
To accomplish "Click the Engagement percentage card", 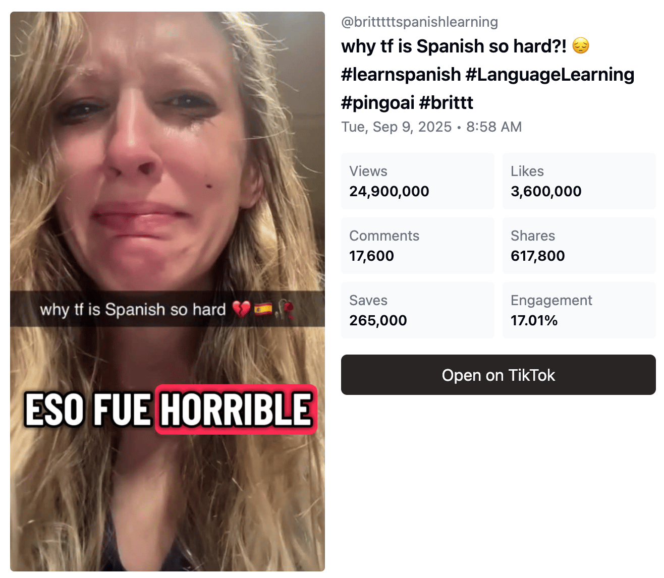I will pyautogui.click(x=579, y=310).
